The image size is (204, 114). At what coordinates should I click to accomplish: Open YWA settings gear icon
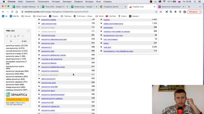[x=28, y=31]
